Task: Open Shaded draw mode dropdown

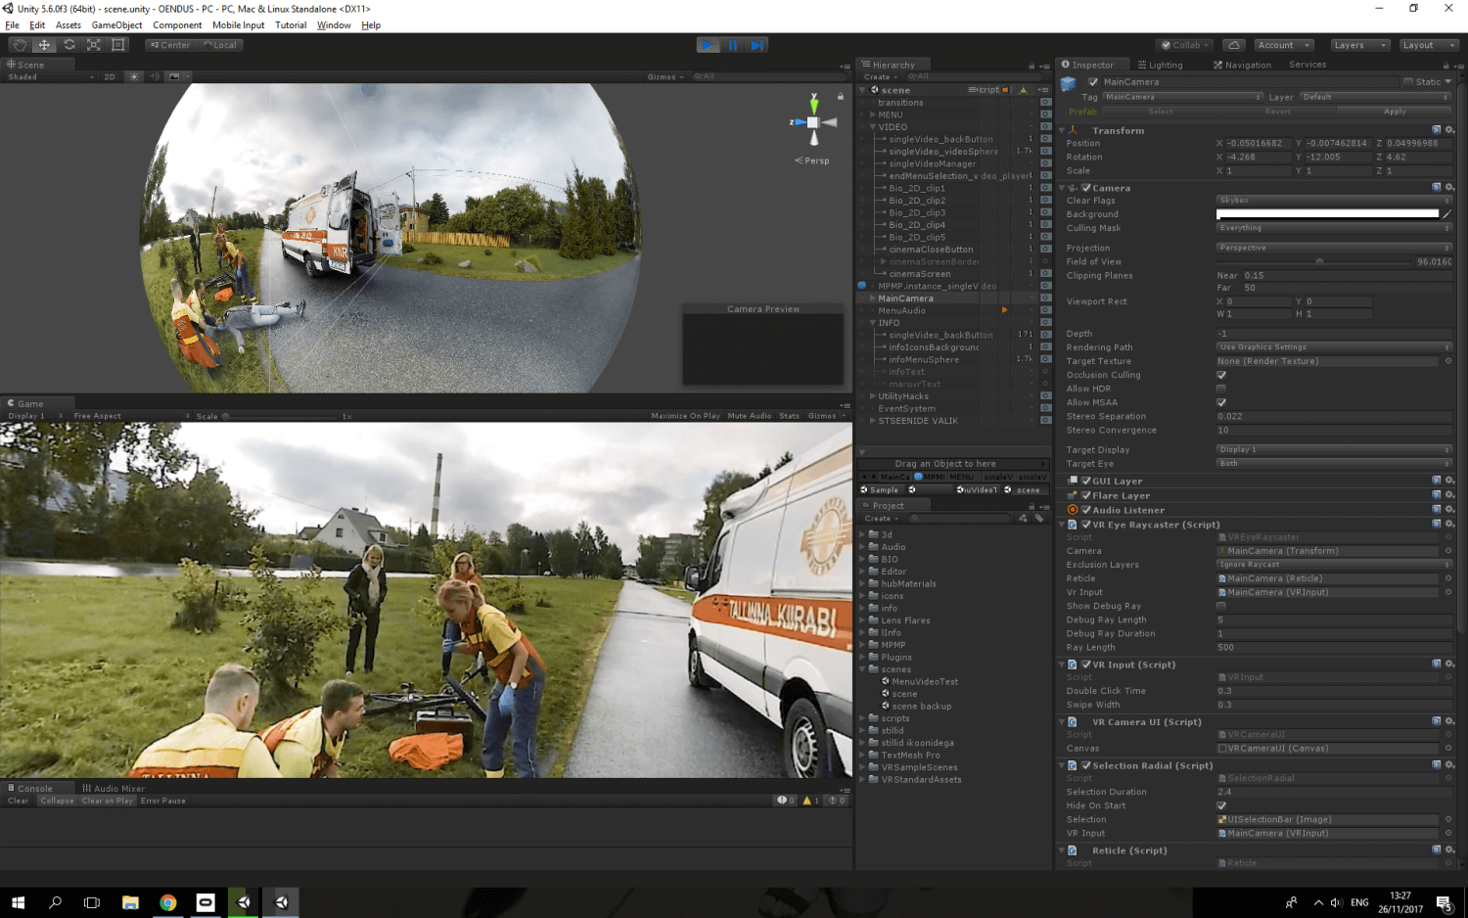Action: (51, 76)
